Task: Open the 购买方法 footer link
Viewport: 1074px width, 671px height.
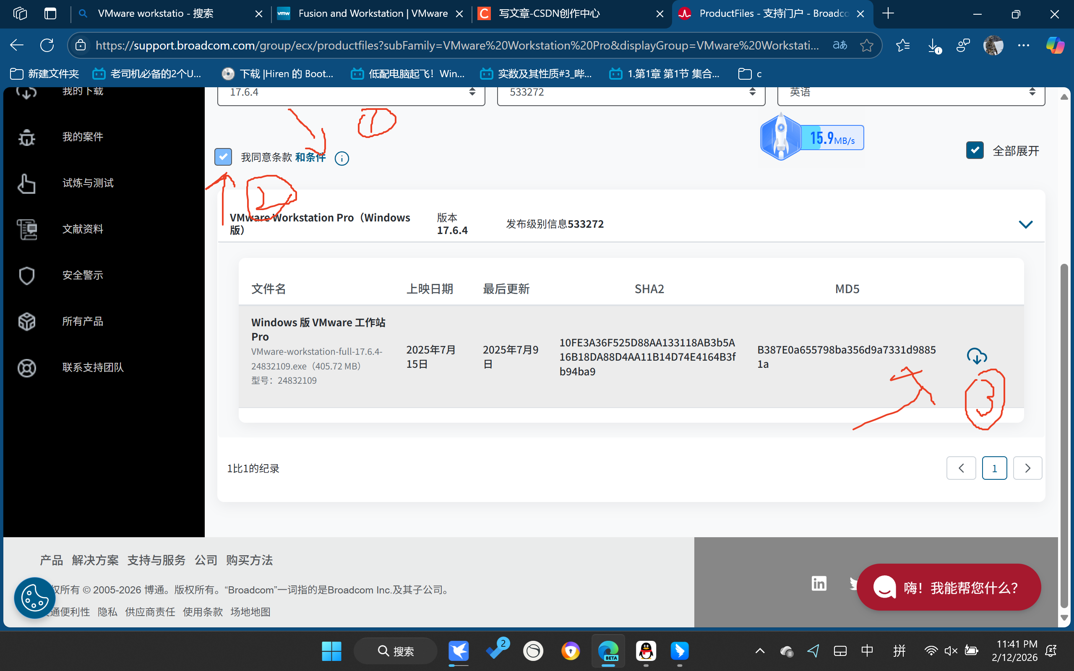Action: [250, 560]
